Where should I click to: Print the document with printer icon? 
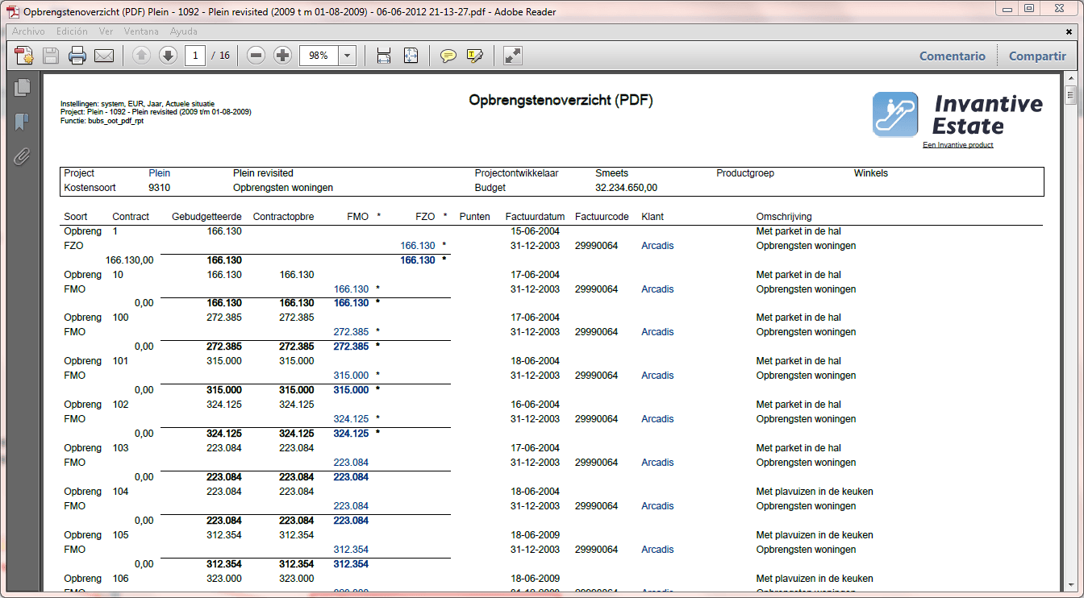click(77, 56)
